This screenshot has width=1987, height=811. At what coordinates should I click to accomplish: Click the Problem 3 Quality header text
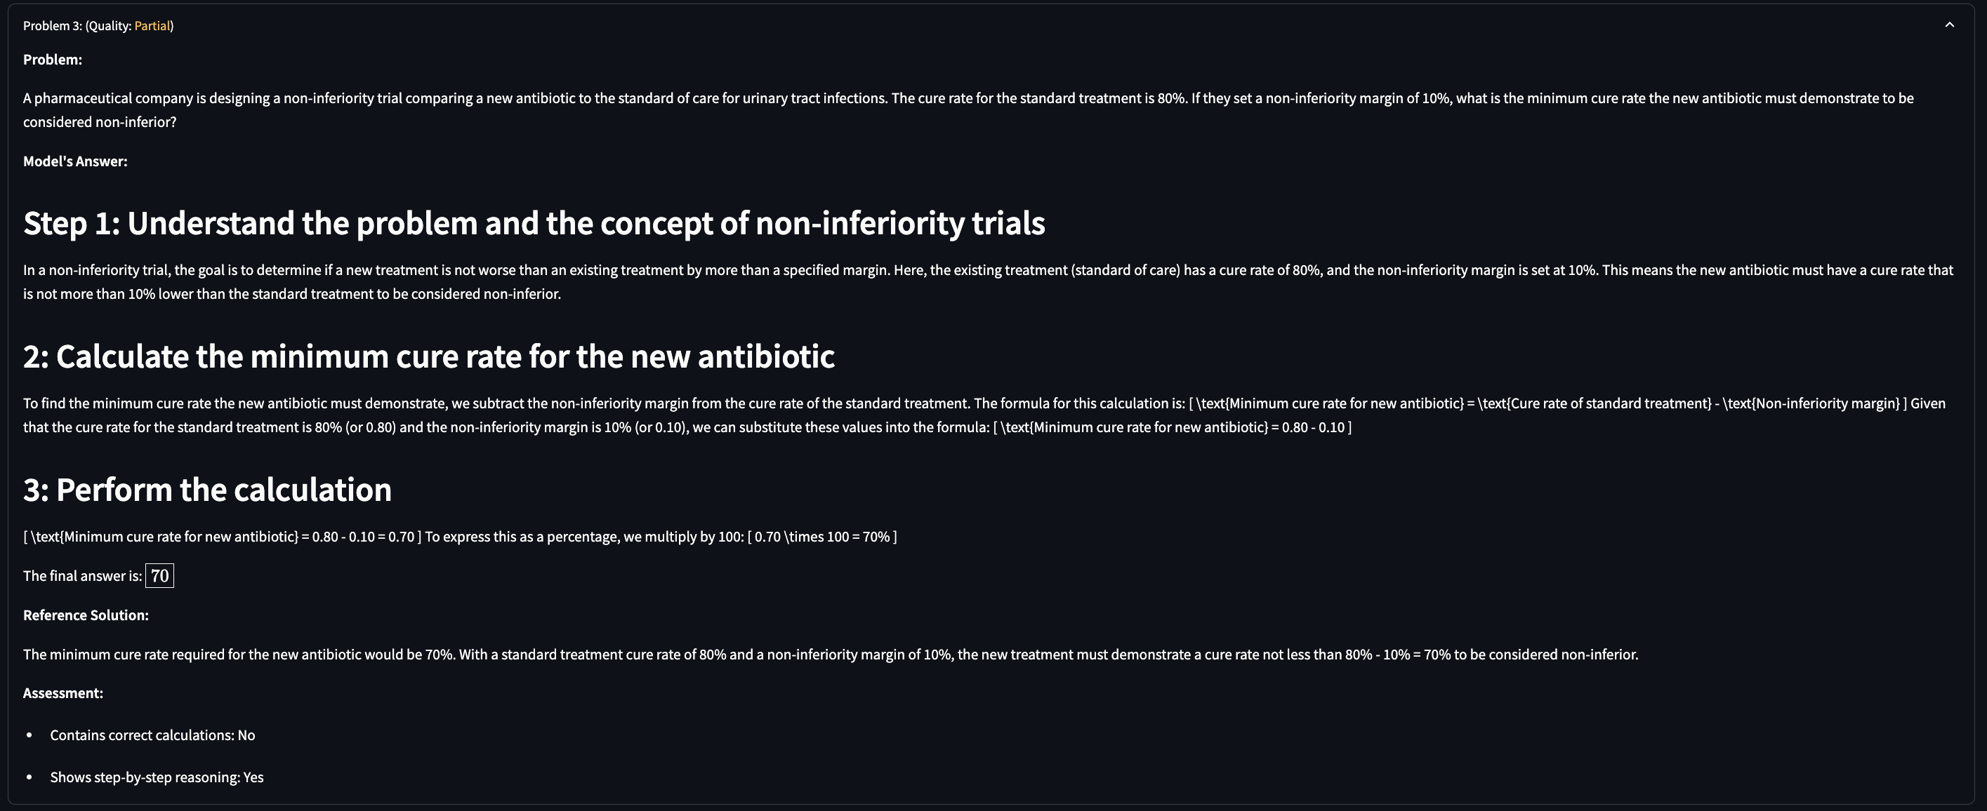click(x=98, y=25)
